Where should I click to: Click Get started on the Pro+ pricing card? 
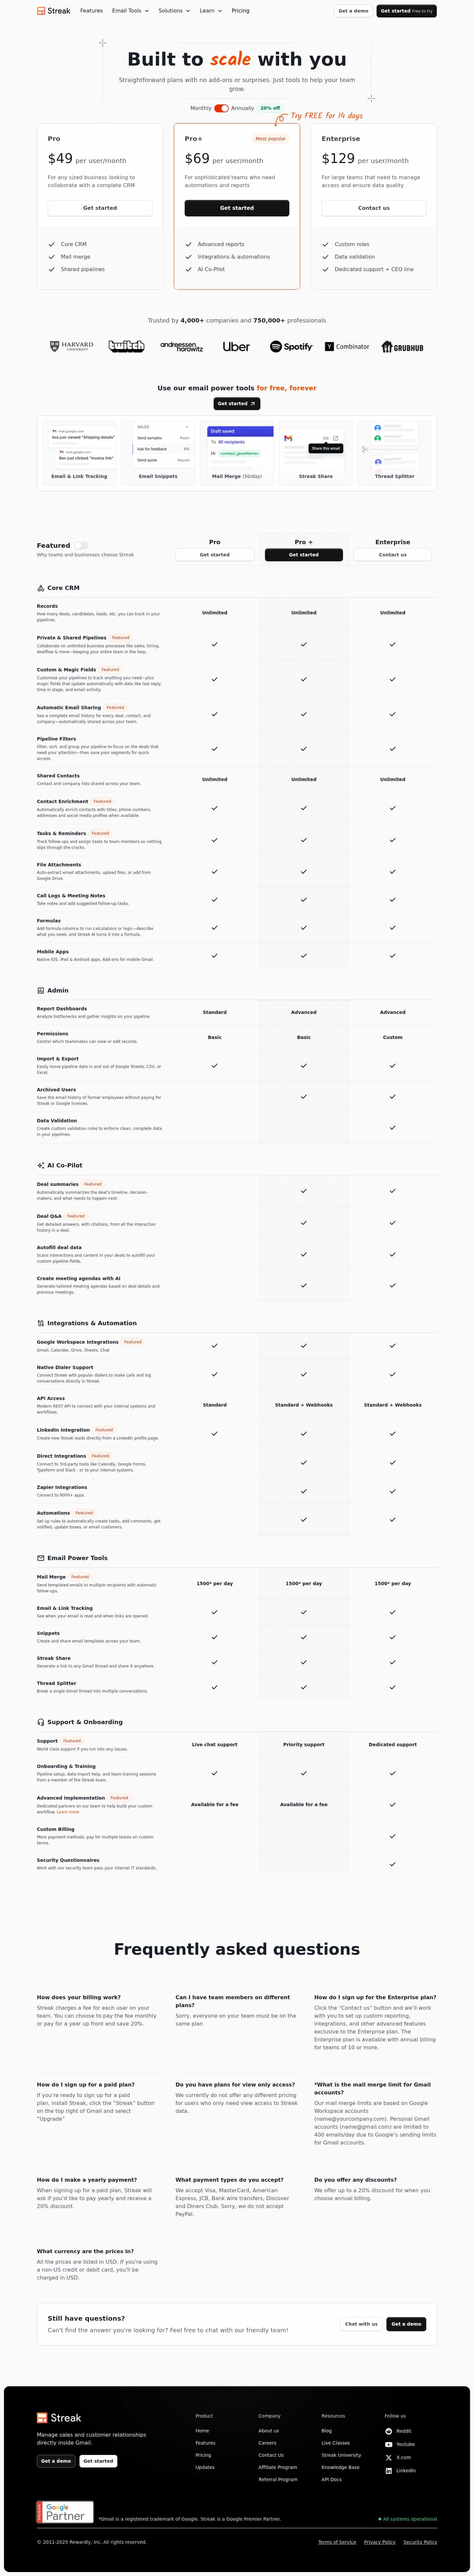pos(237,208)
